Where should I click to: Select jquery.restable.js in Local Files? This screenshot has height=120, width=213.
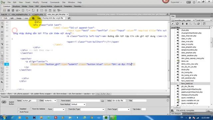[188, 98]
